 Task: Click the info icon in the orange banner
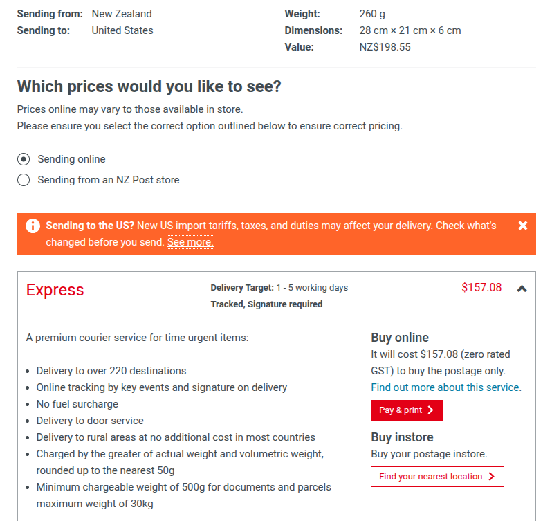[x=33, y=226]
